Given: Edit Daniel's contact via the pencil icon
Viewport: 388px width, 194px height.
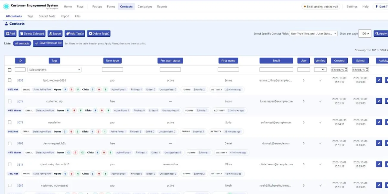Looking at the screenshot, I should (x=379, y=143).
